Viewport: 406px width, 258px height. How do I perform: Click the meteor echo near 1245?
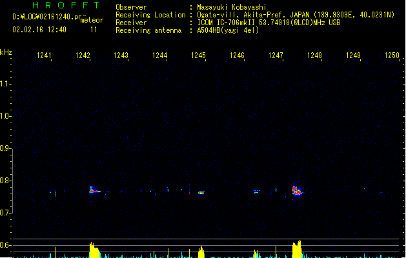point(201,192)
